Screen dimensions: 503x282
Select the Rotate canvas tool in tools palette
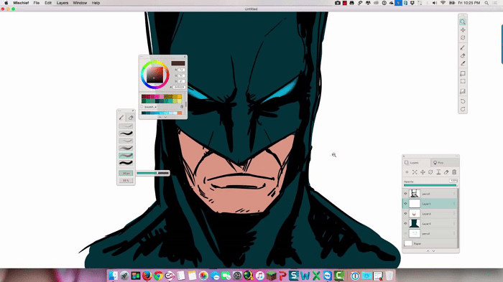click(x=463, y=37)
